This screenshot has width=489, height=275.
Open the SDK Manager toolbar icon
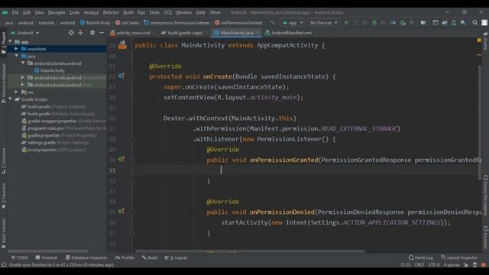coord(464,22)
